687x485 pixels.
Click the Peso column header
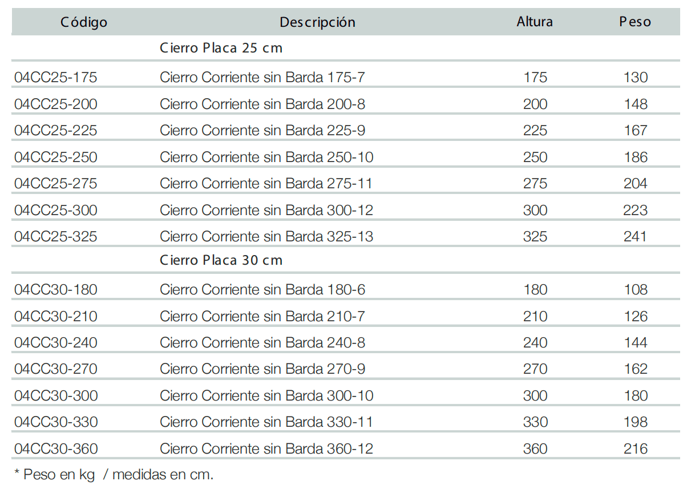635,22
